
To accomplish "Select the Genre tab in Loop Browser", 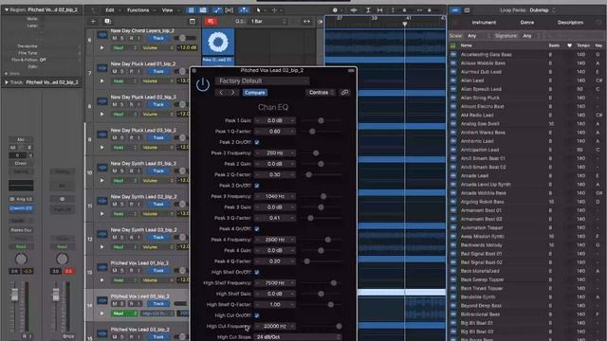I will pos(527,23).
